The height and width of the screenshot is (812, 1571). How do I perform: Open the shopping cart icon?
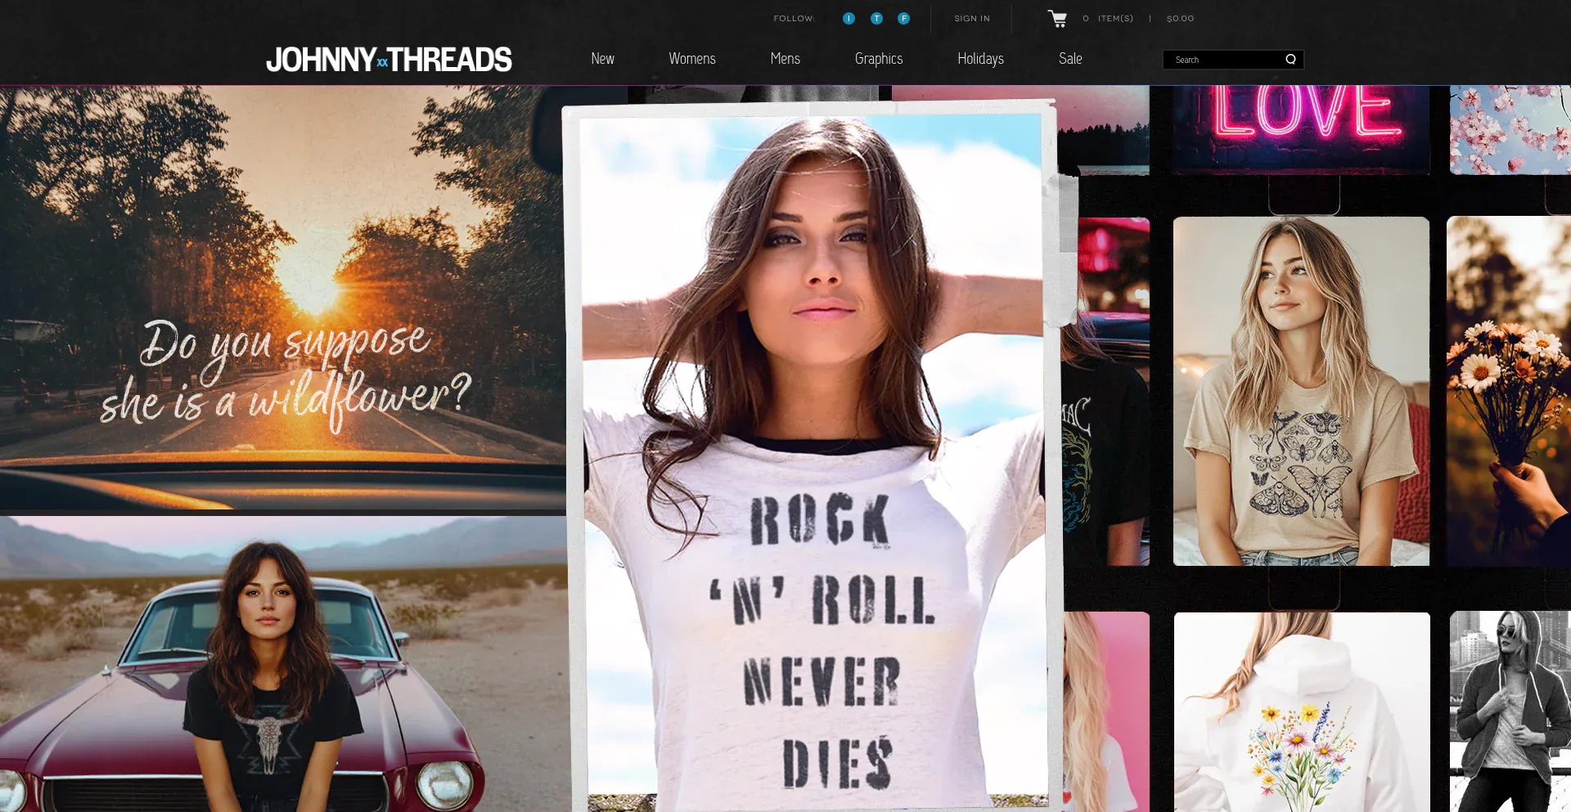(1057, 18)
